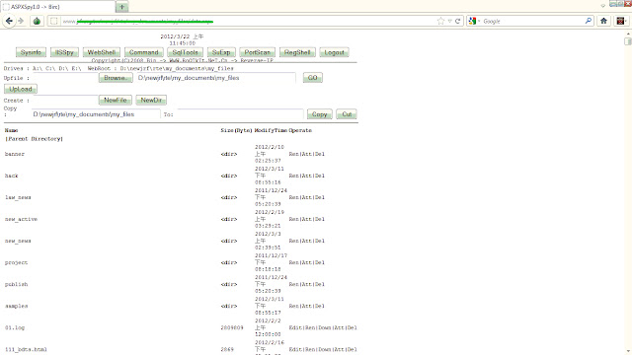The width and height of the screenshot is (632, 355).
Task: Go back with the browser back arrow
Action: pos(9,21)
